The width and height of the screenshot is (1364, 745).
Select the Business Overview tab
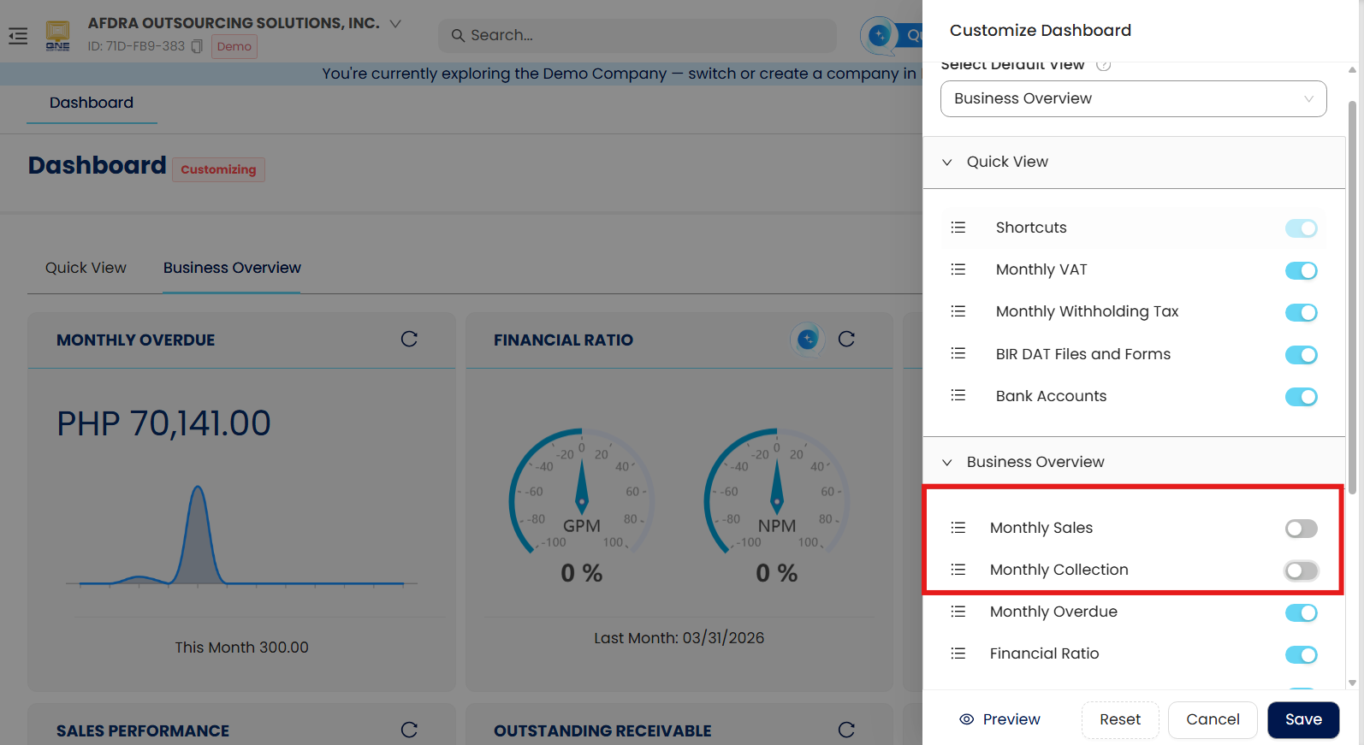232,268
